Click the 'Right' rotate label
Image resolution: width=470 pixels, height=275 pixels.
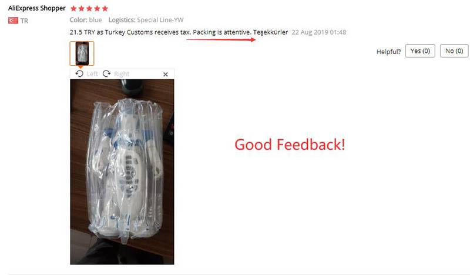[x=122, y=74]
